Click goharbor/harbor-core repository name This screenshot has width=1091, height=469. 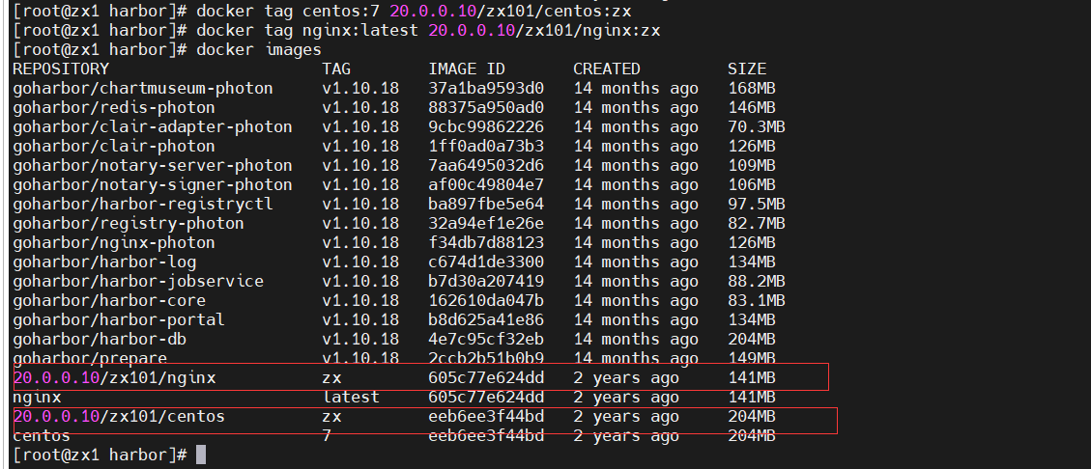(109, 301)
